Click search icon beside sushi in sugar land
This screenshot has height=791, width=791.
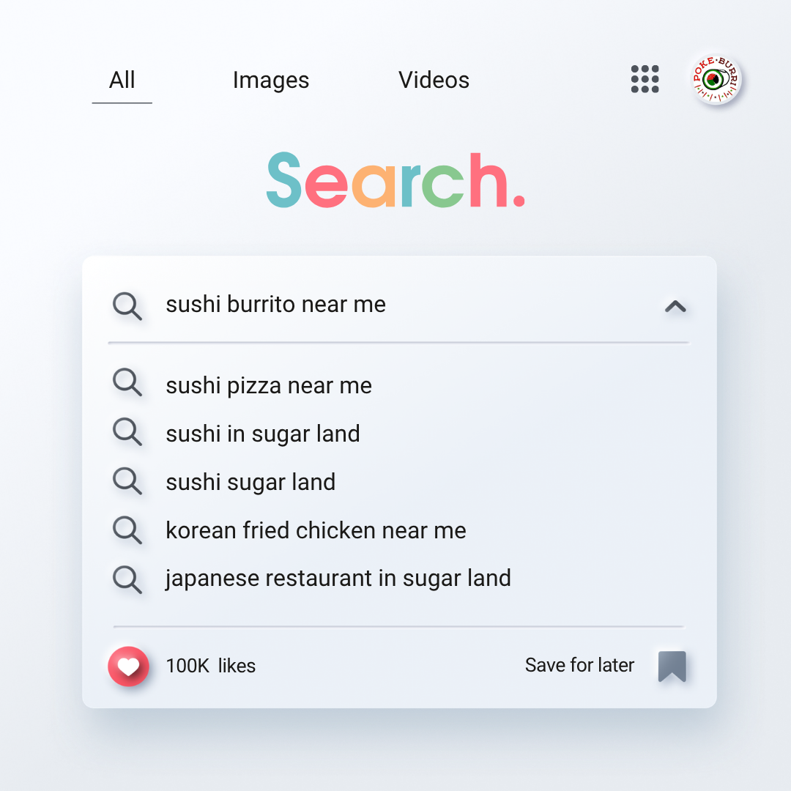(x=127, y=431)
